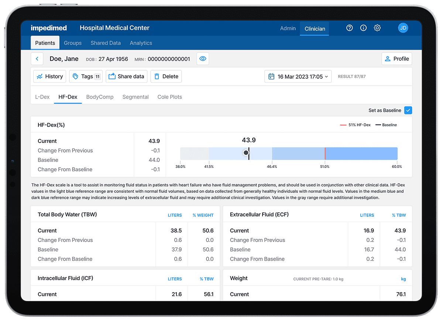Screen dimensions: 443x322
Task: Switch to the Cole Plots tab
Action: 169,97
